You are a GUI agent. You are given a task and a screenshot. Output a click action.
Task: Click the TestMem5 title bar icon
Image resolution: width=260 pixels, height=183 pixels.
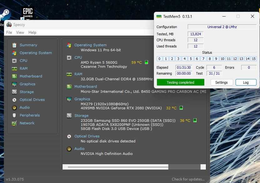pos(159,16)
